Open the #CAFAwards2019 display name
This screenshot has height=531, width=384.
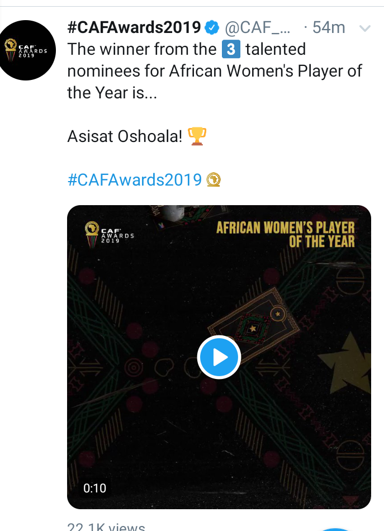pos(134,27)
